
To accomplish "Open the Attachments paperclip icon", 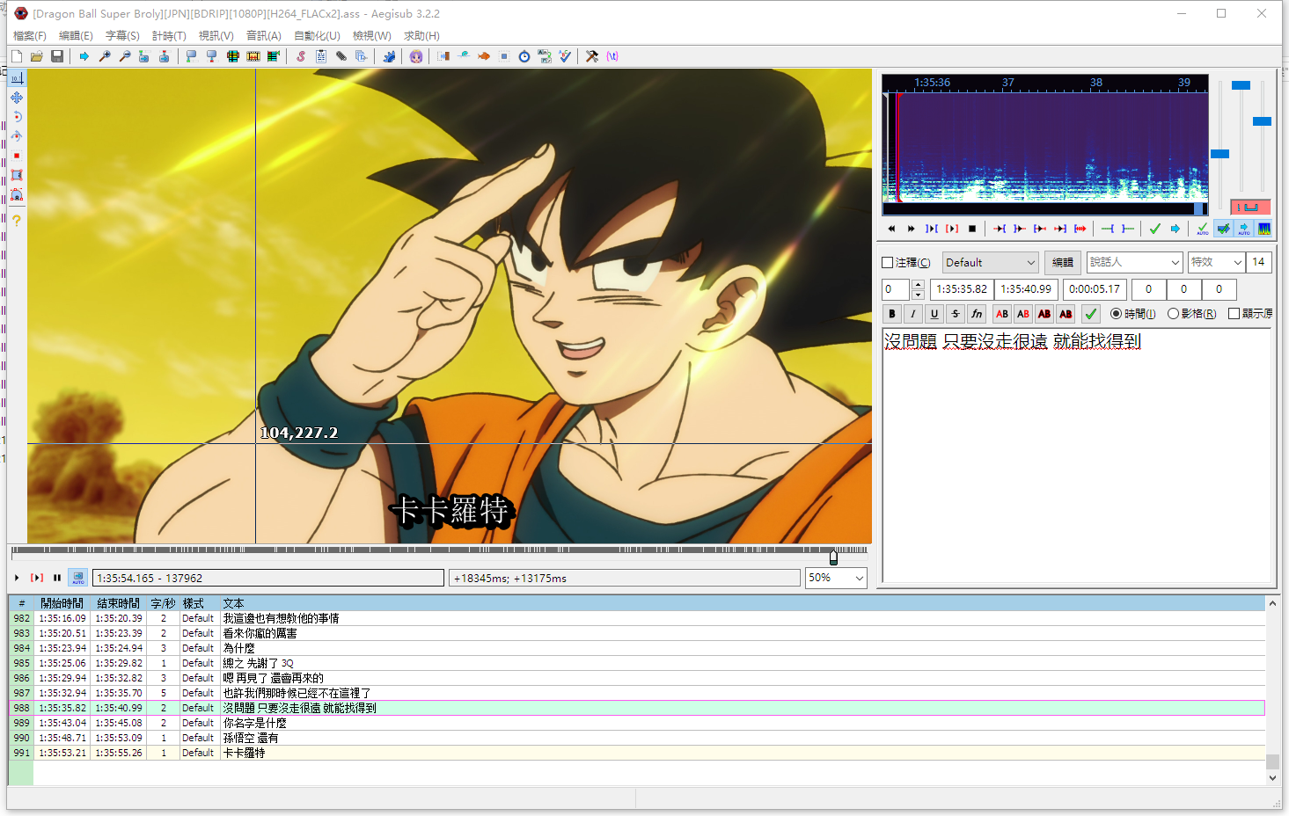I will [341, 56].
